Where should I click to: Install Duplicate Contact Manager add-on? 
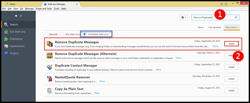(x=231, y=67)
